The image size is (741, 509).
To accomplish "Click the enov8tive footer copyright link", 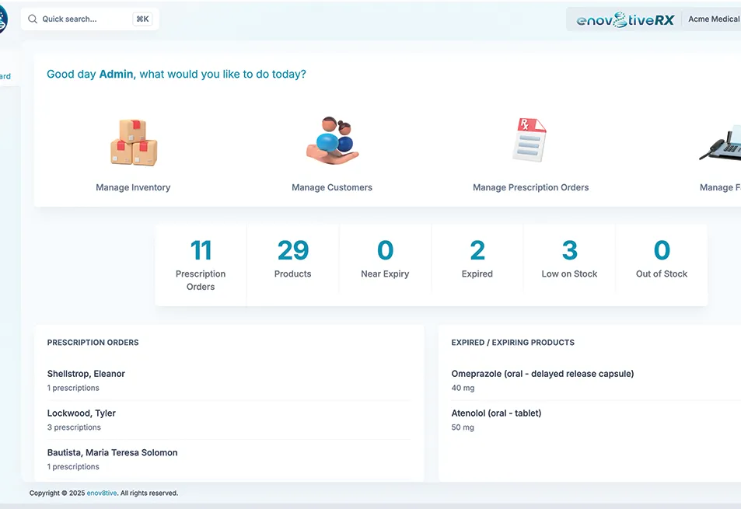I will [x=102, y=493].
